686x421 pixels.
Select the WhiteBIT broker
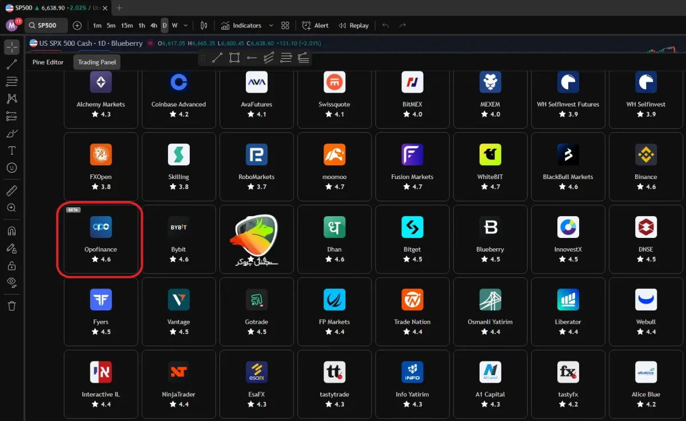(x=490, y=166)
